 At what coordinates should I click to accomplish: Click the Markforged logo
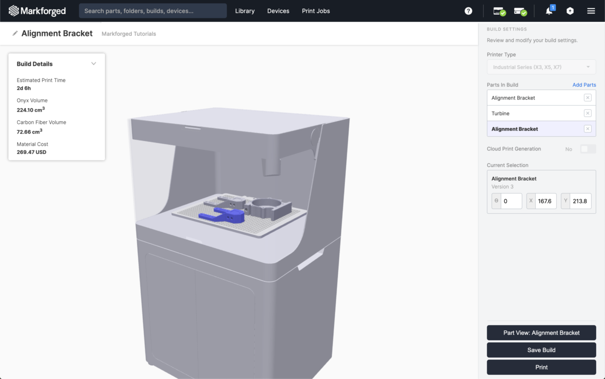[37, 11]
